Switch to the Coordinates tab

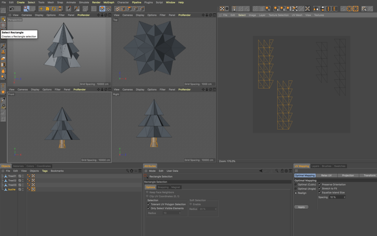(44, 166)
